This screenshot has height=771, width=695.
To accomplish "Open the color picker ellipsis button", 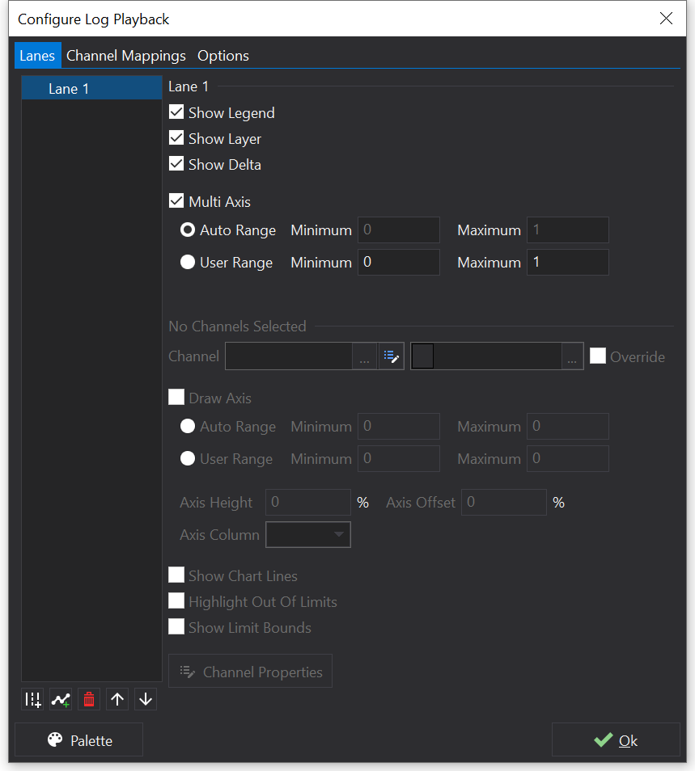I will (x=572, y=356).
